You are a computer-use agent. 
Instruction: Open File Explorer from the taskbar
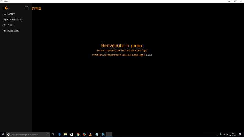66,134
